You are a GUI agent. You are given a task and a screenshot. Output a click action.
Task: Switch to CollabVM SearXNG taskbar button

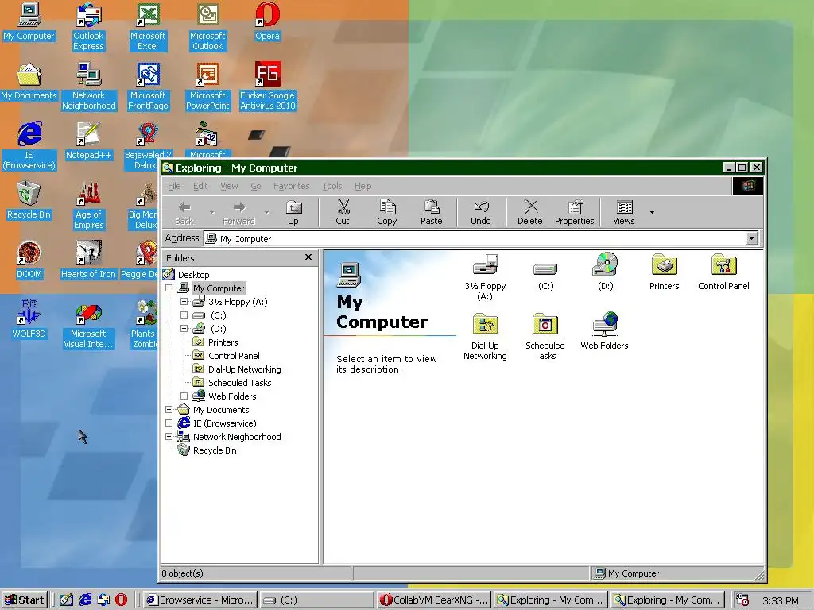433,600
